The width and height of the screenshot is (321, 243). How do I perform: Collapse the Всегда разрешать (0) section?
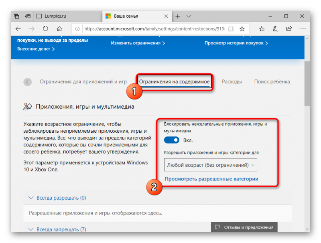[x=57, y=198]
